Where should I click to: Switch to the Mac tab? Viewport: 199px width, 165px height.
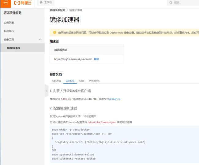(82, 81)
